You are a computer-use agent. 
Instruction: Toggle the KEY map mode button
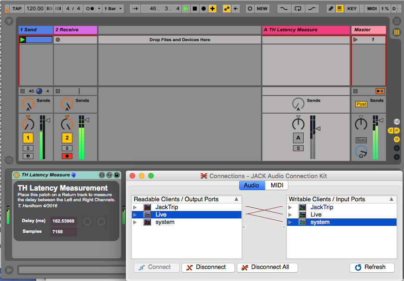click(x=352, y=9)
